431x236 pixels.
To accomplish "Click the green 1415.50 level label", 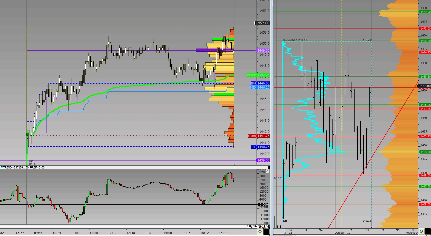I will click(425, 186).
